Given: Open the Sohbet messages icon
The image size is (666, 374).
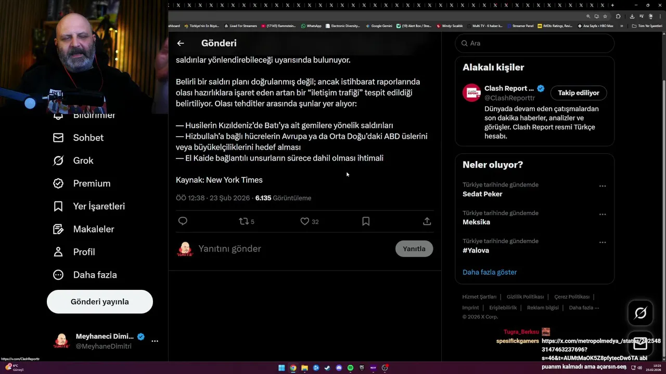Looking at the screenshot, I should click(58, 138).
